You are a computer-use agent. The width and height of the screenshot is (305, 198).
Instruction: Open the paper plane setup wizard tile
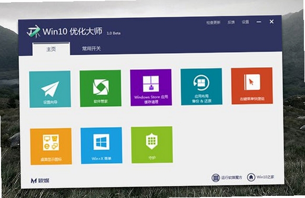click(50, 89)
